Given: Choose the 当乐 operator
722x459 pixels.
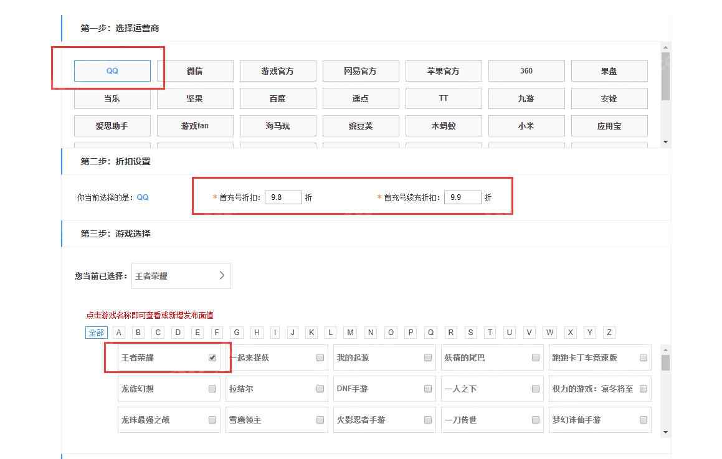Looking at the screenshot, I should click(112, 98).
